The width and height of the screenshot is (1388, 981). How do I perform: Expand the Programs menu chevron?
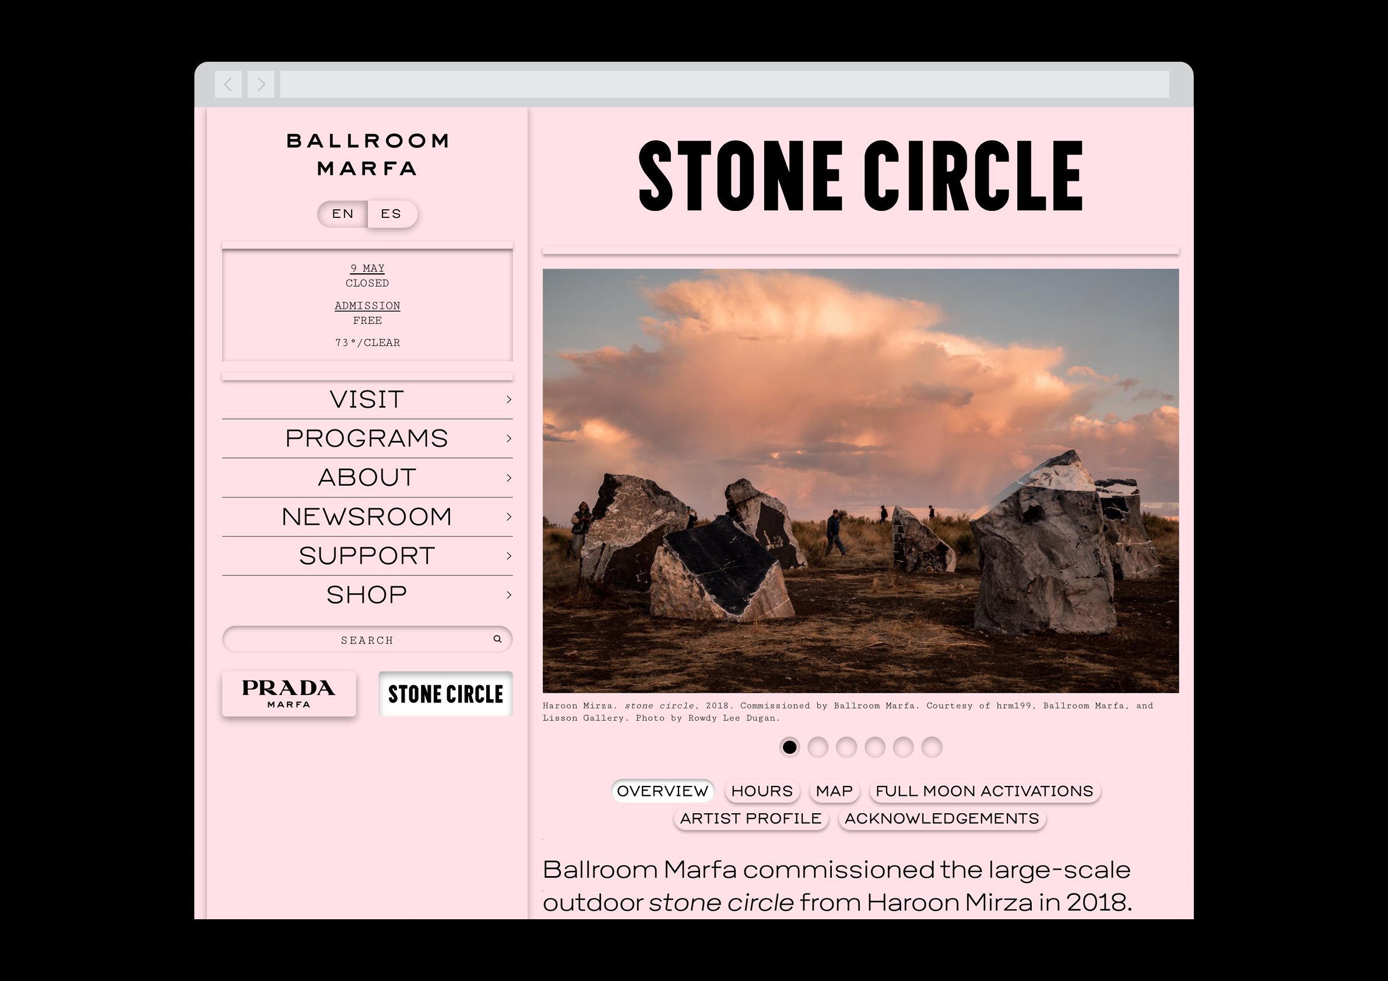(508, 439)
